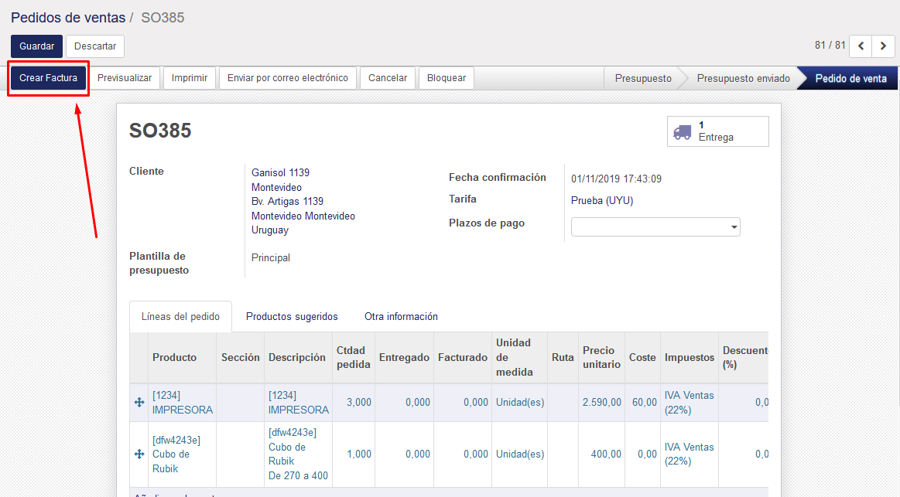Click the Ruta column header
Screen dimensions: 900x497
click(x=563, y=357)
